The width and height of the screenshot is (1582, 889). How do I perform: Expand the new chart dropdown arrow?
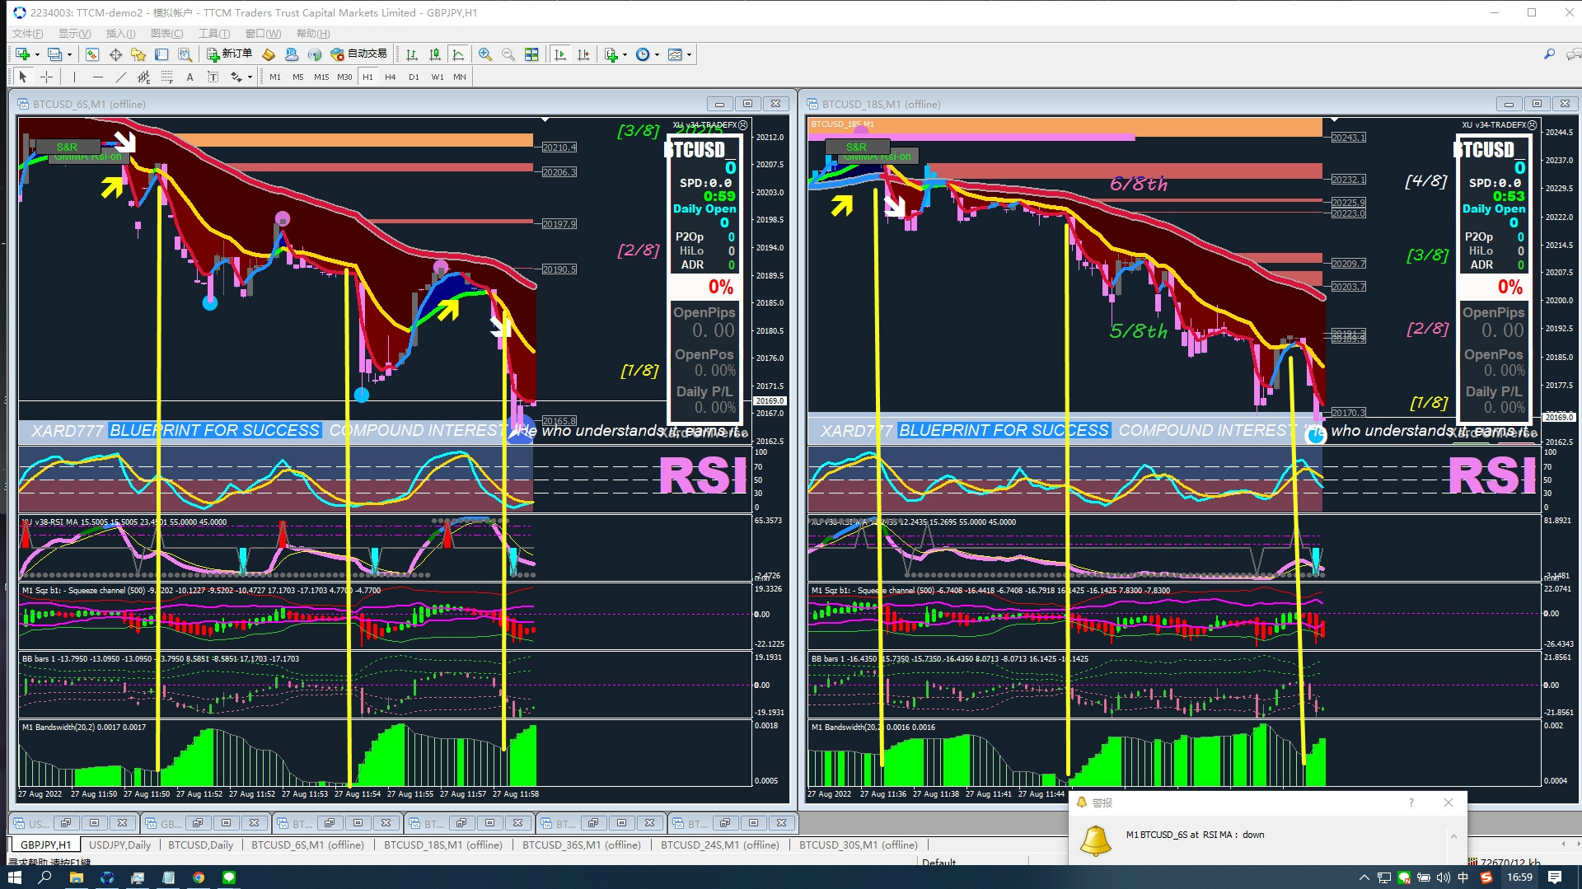click(x=37, y=55)
